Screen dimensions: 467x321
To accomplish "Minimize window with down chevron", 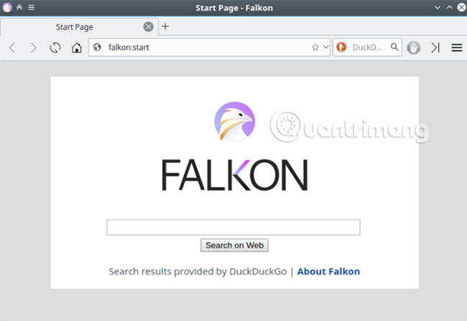I will [x=438, y=7].
